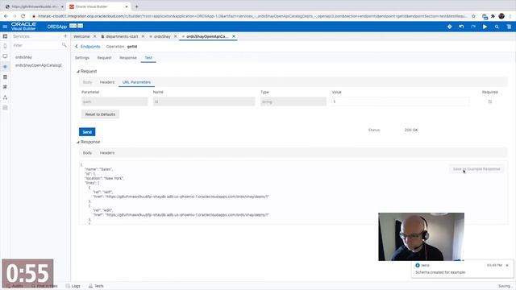516x290 pixels.
Task: Open the browser extensions puzzle icon
Action: [x=493, y=16]
